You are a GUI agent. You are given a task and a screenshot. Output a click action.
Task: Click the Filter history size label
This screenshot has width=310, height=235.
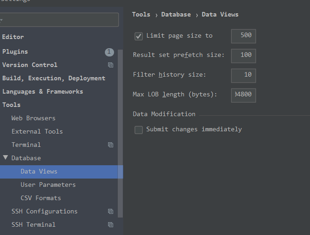[169, 75]
